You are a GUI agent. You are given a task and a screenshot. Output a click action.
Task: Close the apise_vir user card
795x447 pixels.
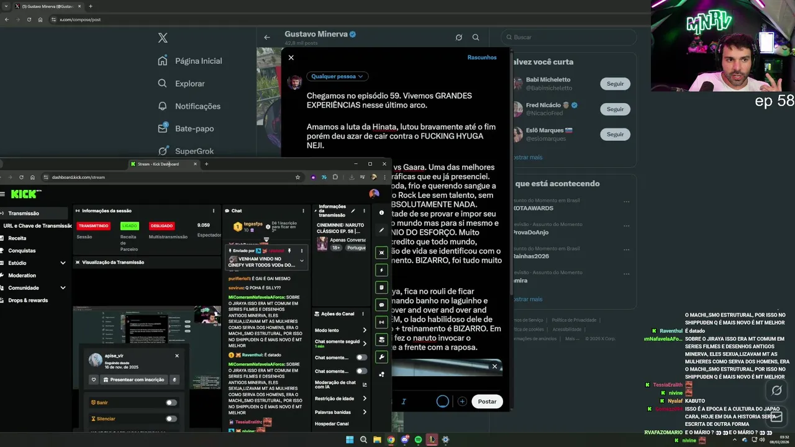(x=176, y=356)
